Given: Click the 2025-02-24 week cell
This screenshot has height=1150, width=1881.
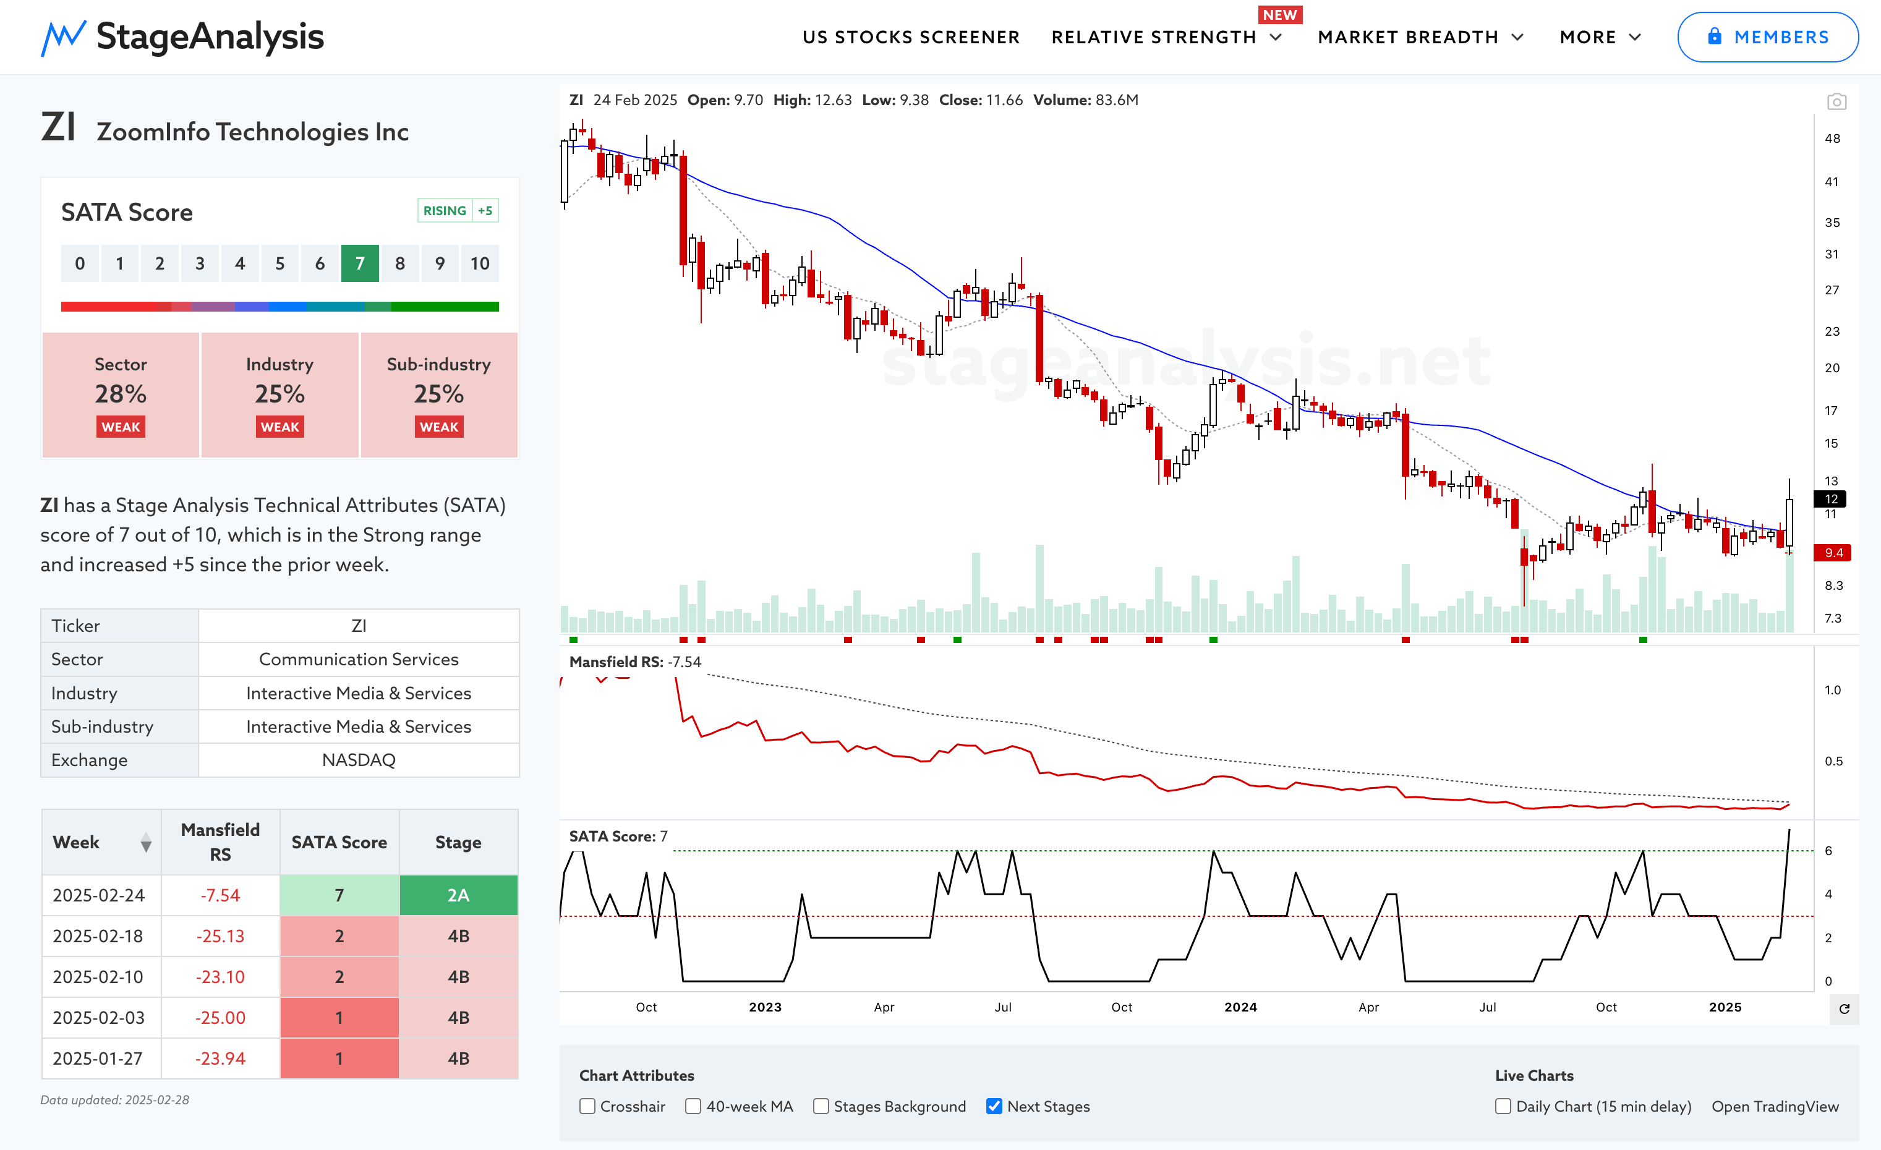Looking at the screenshot, I should (101, 895).
